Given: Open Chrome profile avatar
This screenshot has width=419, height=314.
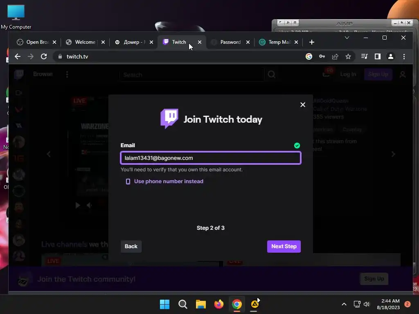Looking at the screenshot, I should pos(391,56).
